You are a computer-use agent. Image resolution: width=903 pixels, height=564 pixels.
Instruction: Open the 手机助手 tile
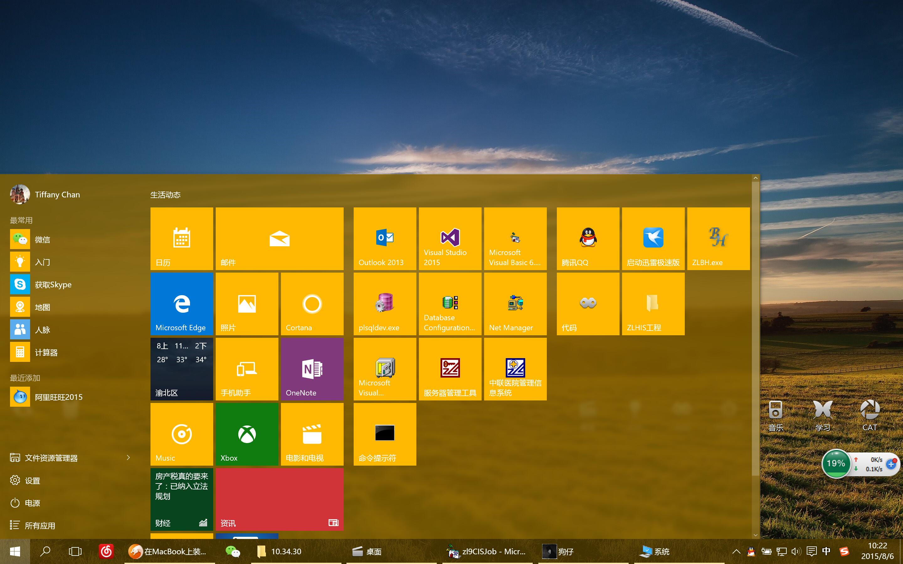tap(247, 369)
